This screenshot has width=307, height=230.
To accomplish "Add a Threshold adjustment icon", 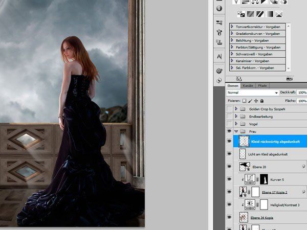I will tap(260, 14).
